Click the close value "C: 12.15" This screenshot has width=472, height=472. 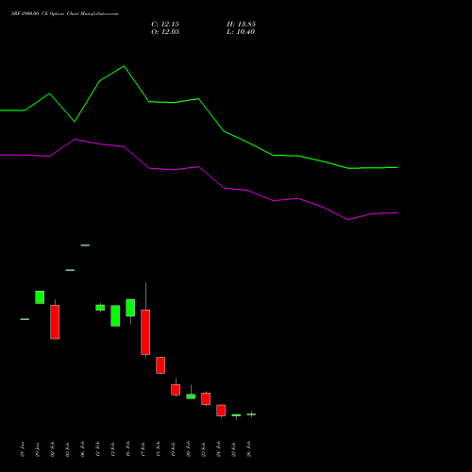pos(165,25)
